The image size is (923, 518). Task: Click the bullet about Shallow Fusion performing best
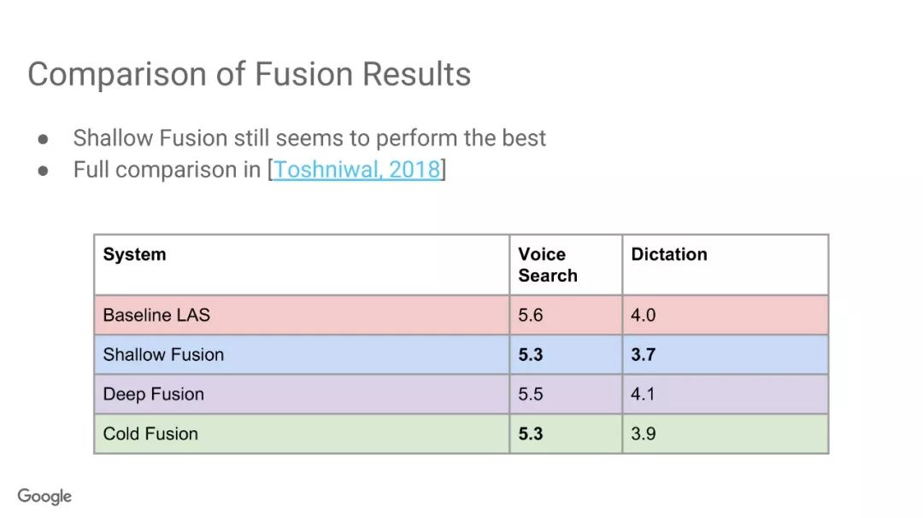point(309,138)
